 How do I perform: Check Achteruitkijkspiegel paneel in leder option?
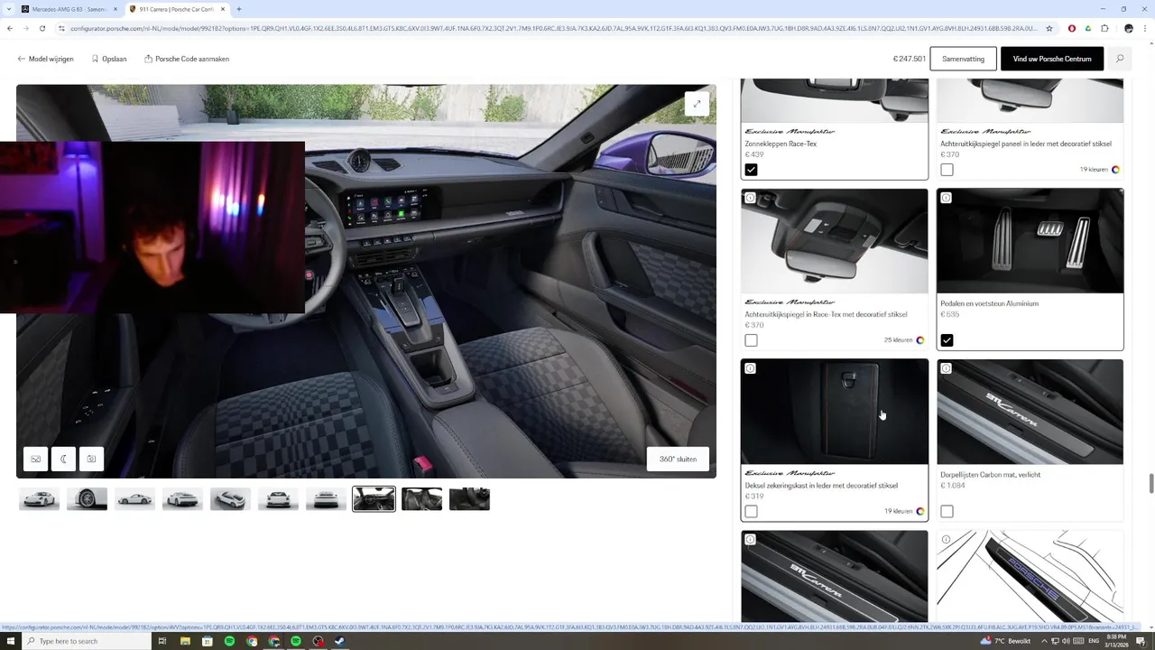[x=947, y=170]
